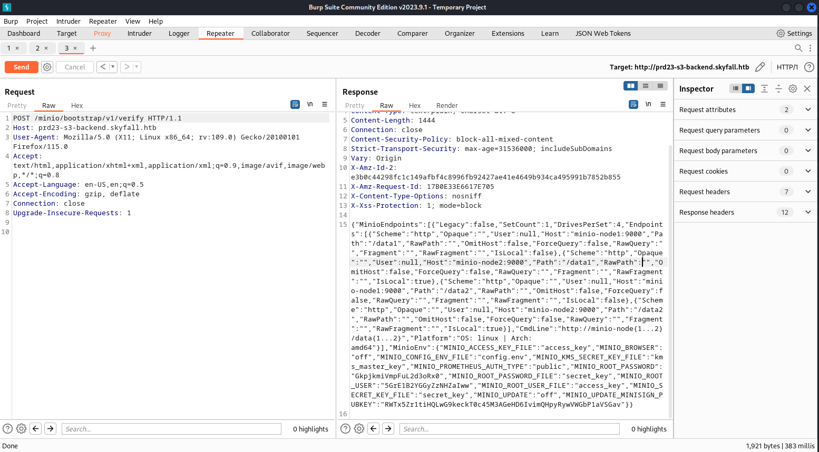819x452 pixels.
Task: Toggle word wrap in Response editor
Action: (x=633, y=104)
